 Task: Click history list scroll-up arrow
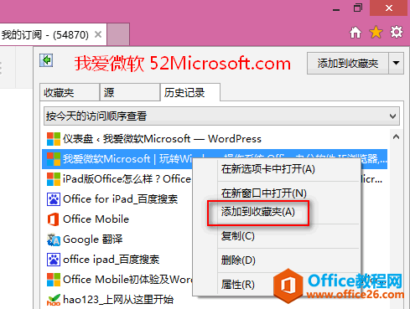pos(396,136)
